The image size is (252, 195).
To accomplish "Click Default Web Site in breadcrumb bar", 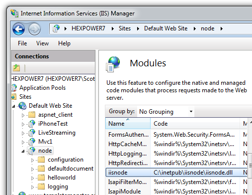I will tap(166, 28).
